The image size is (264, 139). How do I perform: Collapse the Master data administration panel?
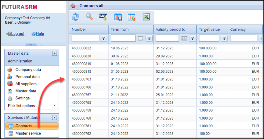point(55,54)
